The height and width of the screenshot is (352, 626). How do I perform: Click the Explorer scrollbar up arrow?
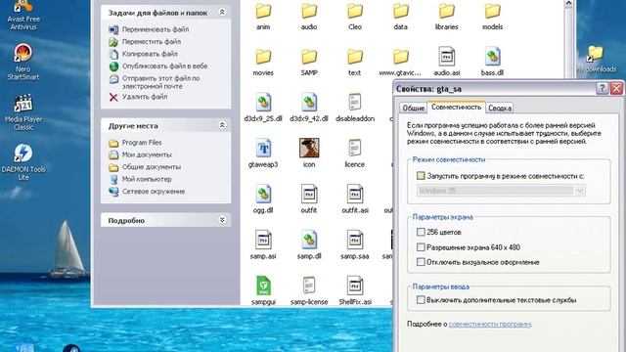[x=569, y=4]
